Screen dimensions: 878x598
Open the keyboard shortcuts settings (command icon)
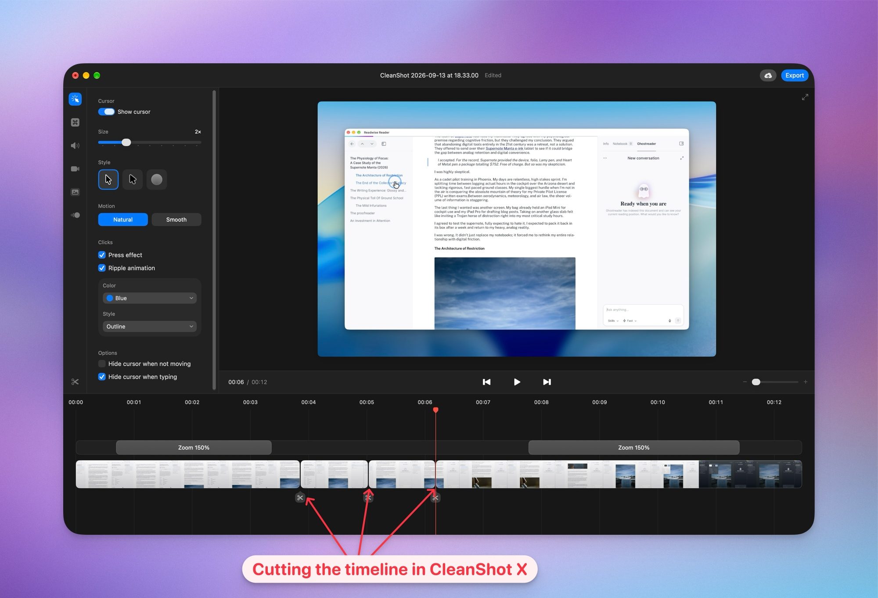(x=75, y=122)
